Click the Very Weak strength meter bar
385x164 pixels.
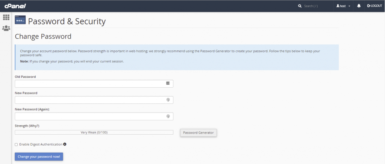pyautogui.click(x=94, y=132)
